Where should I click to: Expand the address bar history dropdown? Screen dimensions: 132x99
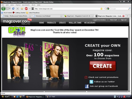(x=104, y=9)
